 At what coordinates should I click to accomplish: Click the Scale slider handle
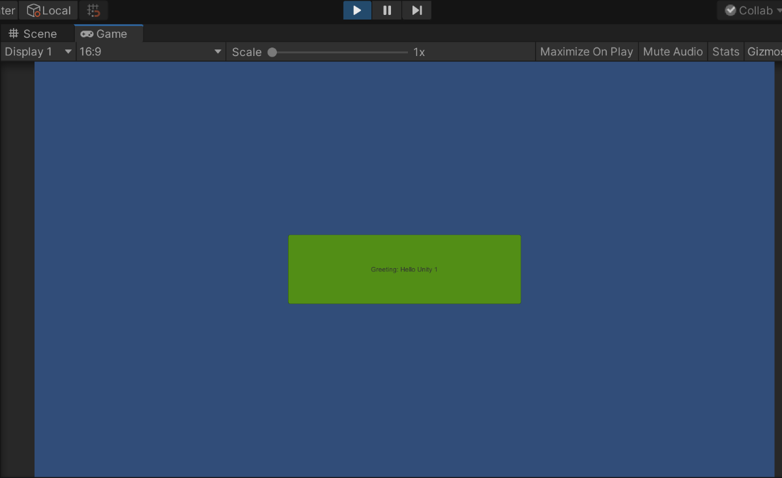coord(272,52)
